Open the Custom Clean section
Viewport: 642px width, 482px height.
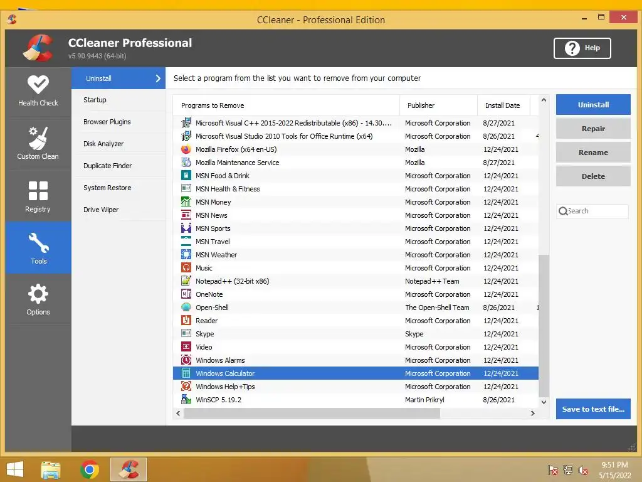[x=38, y=143]
